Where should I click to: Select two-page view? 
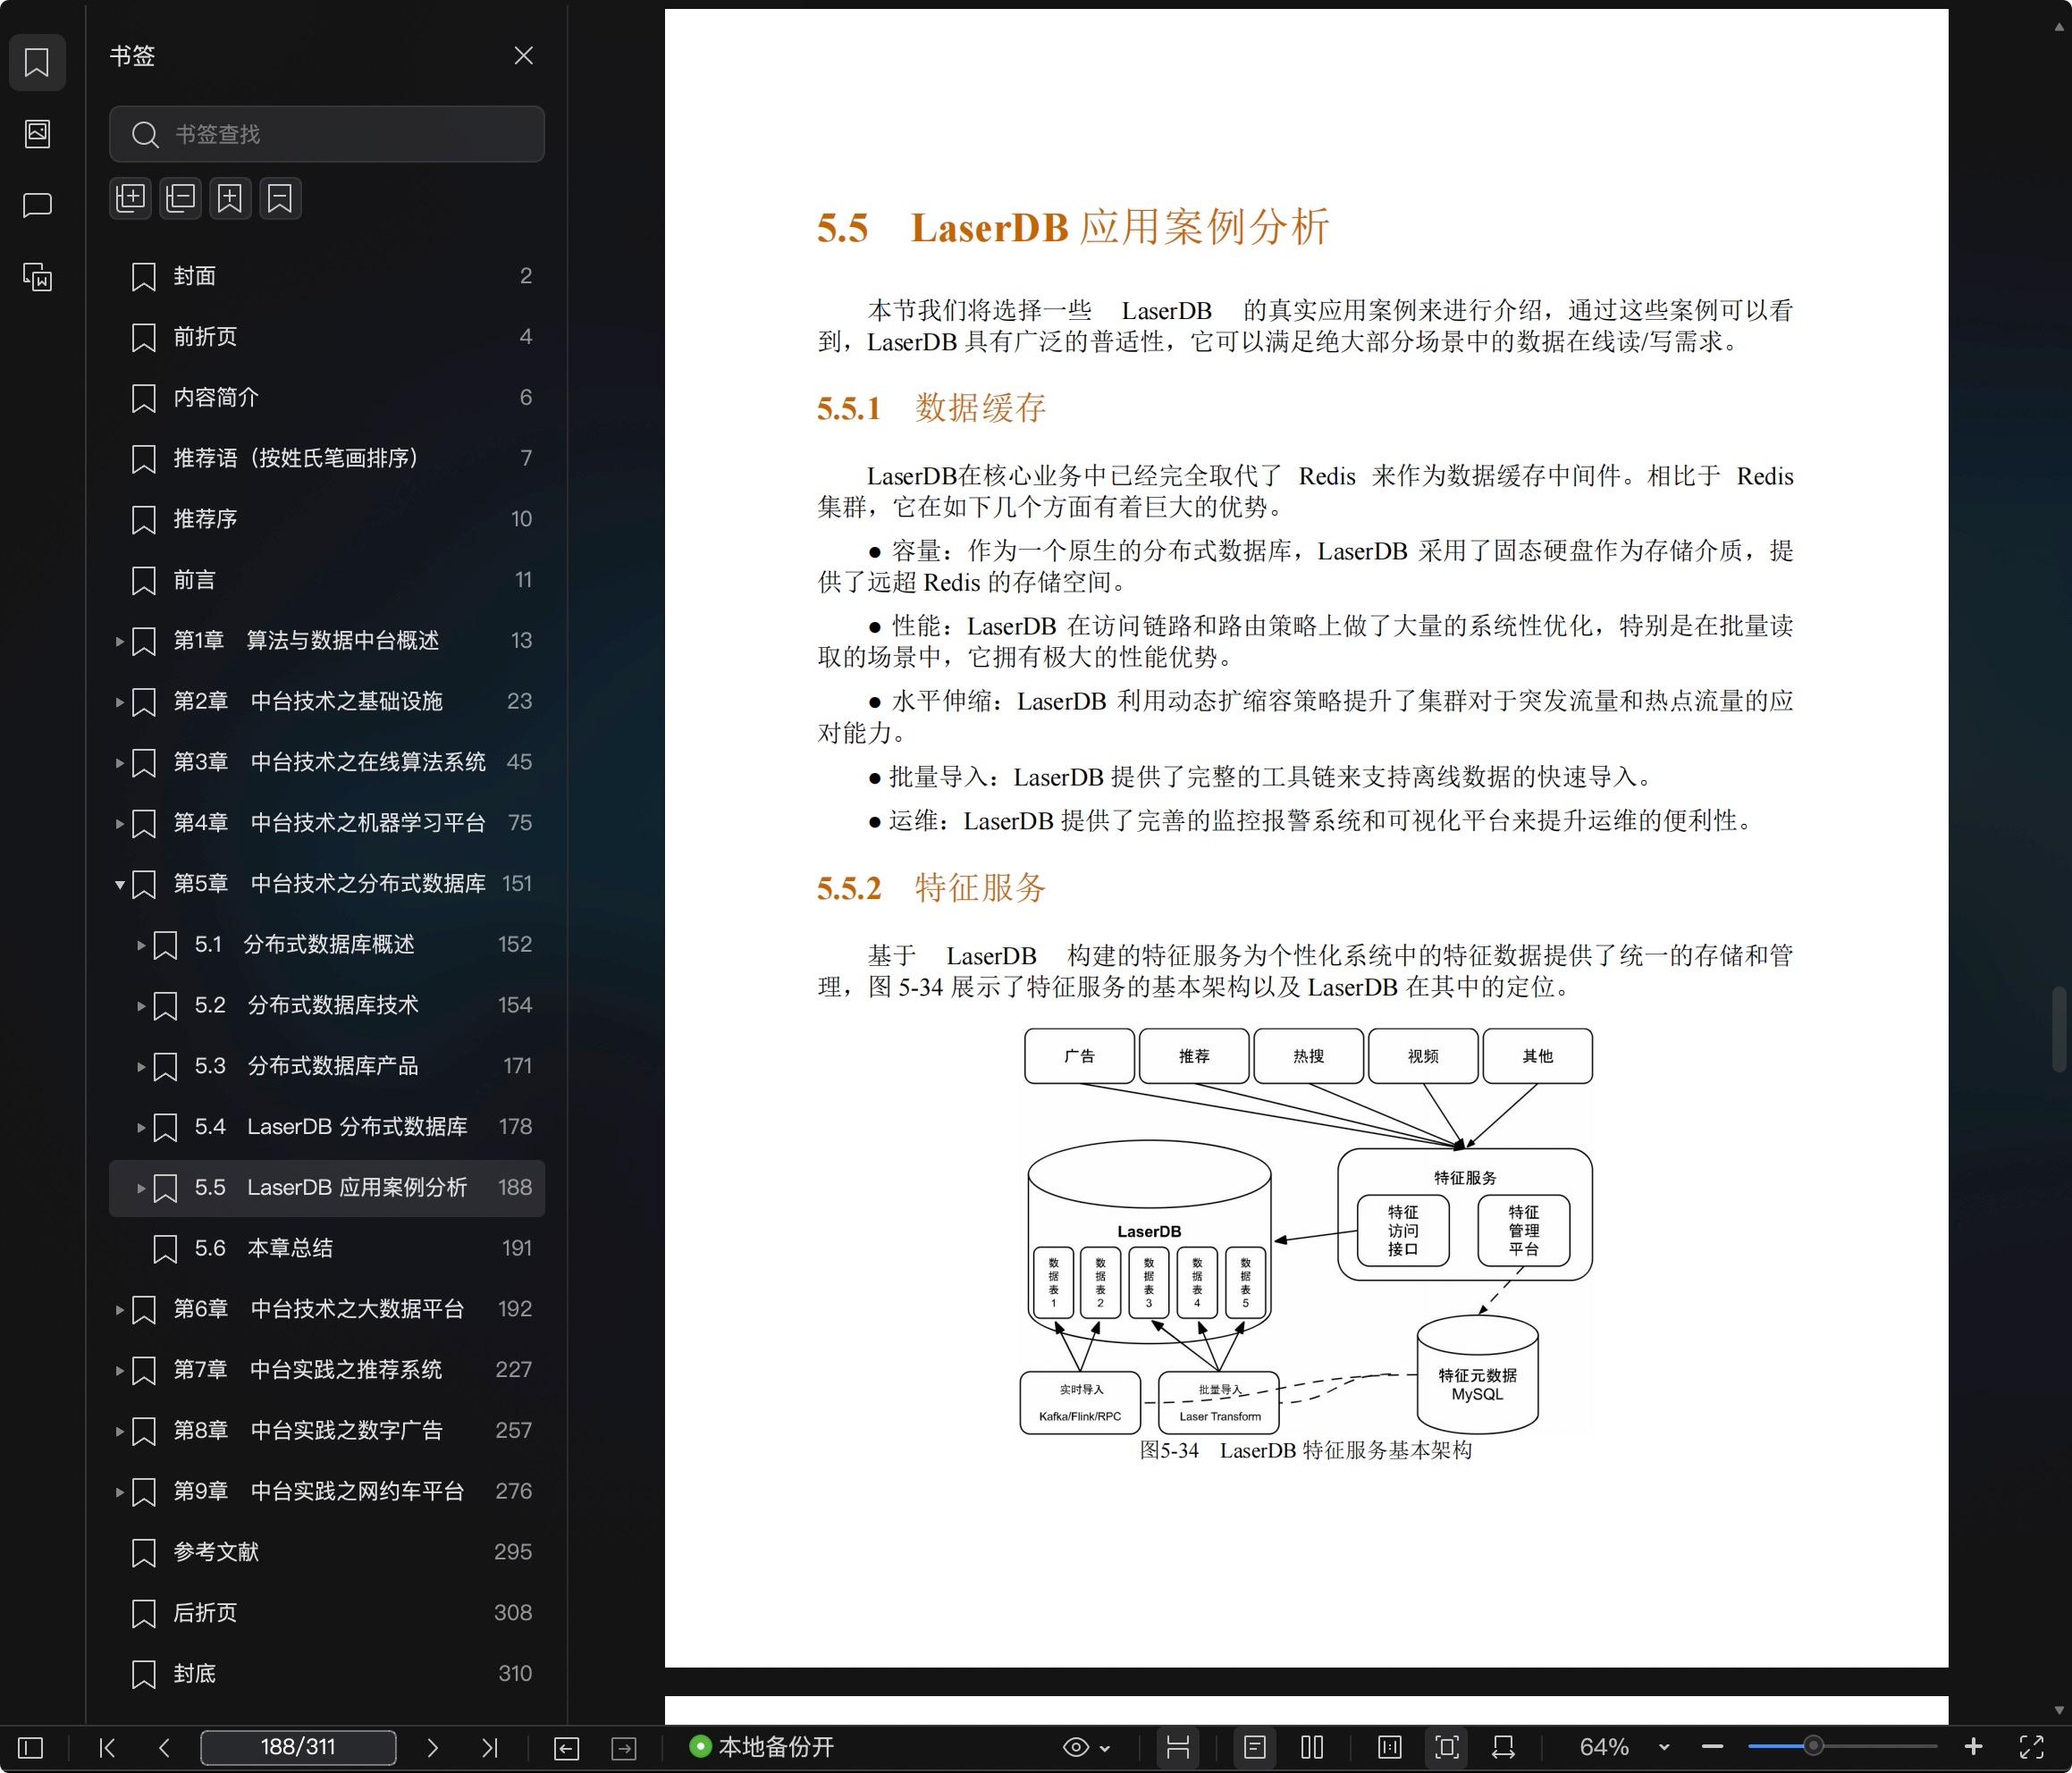point(1312,1747)
